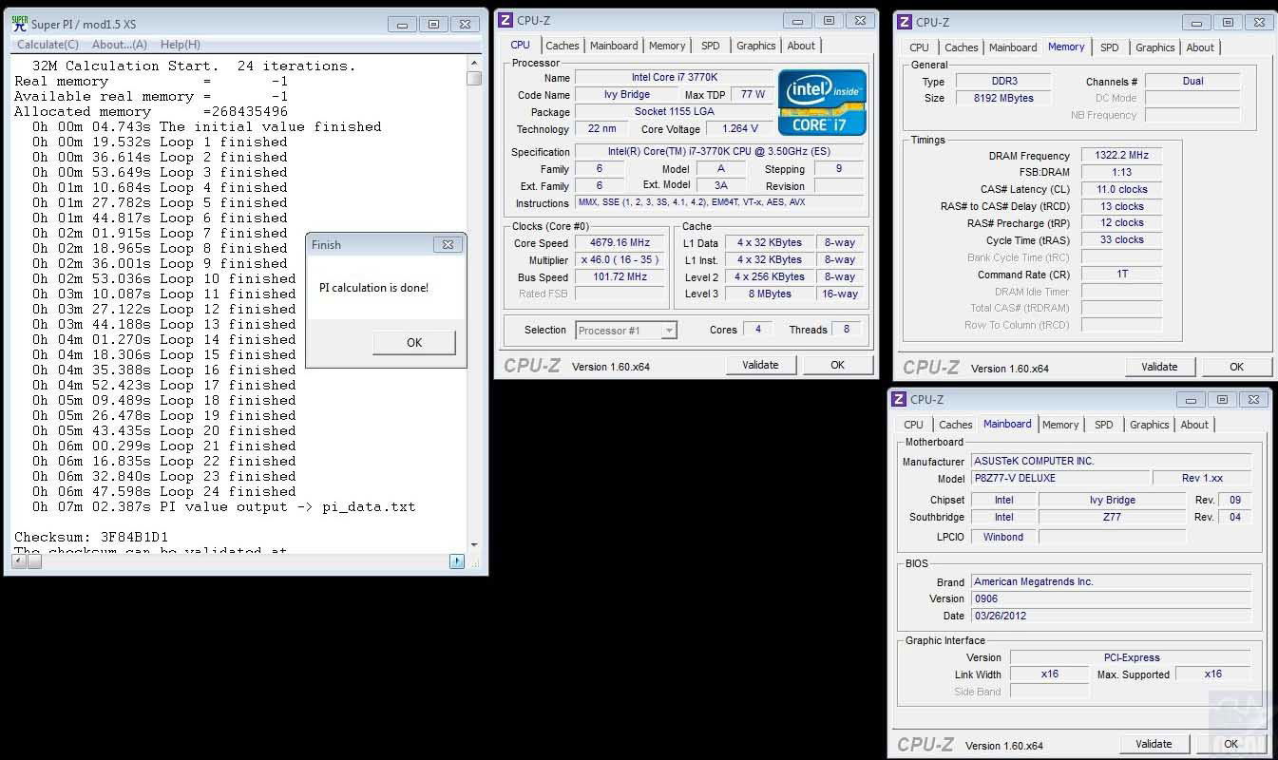Click the BIOS date 03/26/2012

coord(1111,617)
